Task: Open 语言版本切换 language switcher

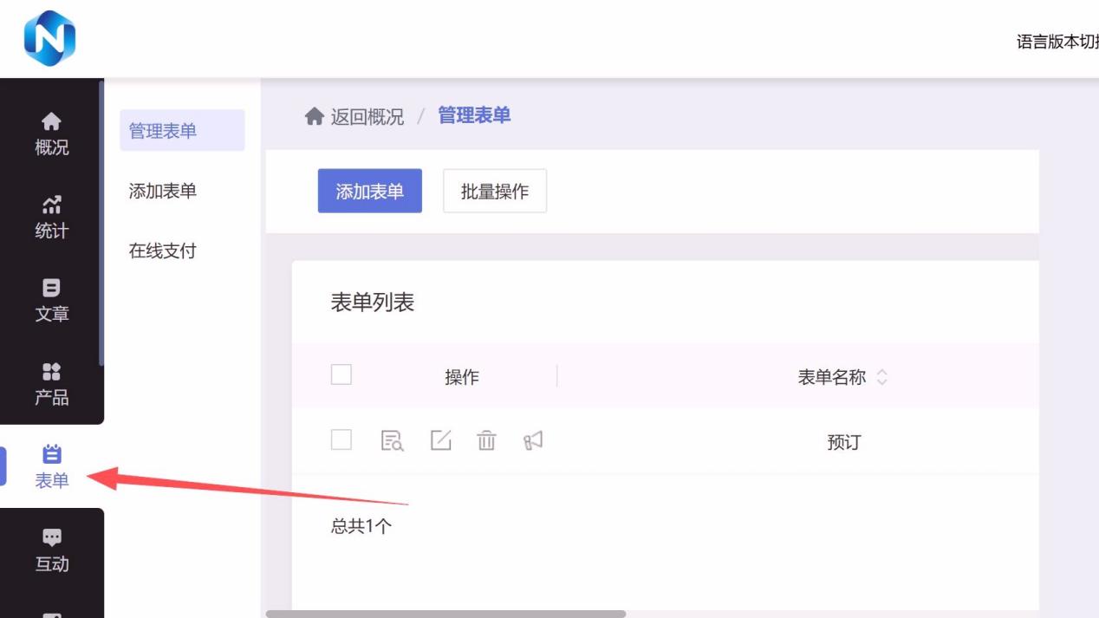Action: tap(1057, 42)
